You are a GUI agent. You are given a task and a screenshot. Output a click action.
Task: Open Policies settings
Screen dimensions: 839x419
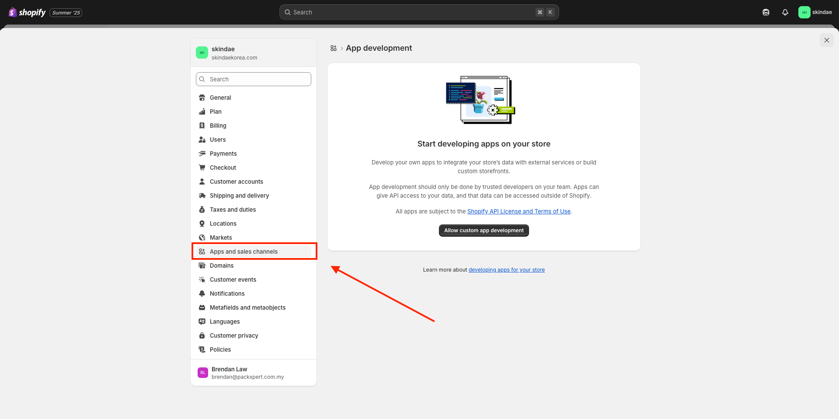tap(254, 349)
